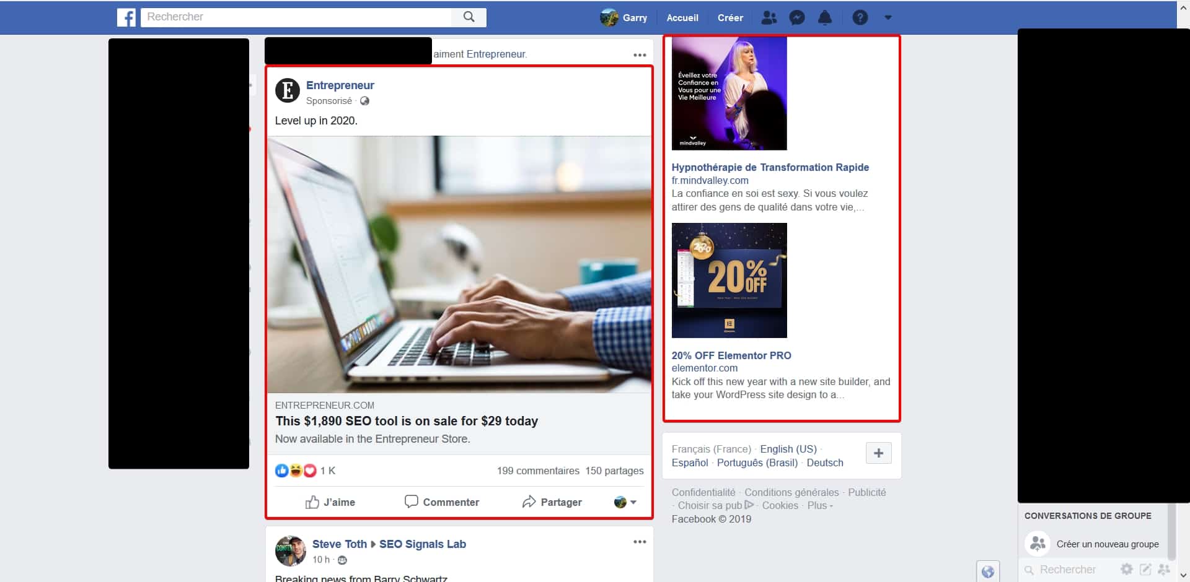The height and width of the screenshot is (582, 1190).
Task: Click the Commenter button
Action: (442, 502)
